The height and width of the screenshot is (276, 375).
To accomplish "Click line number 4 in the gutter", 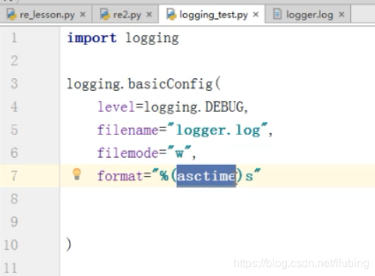I will (14, 106).
